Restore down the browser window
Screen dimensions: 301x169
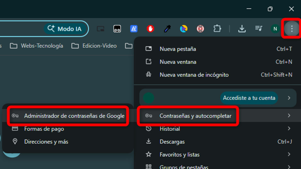pos(270,9)
